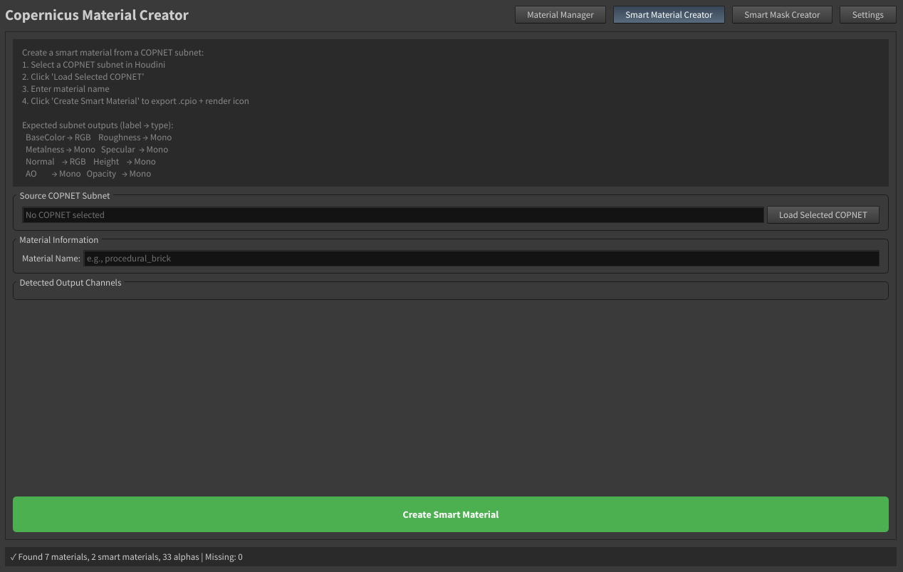
Task: Click the 'No COPNET selected' source field
Action: pos(392,215)
